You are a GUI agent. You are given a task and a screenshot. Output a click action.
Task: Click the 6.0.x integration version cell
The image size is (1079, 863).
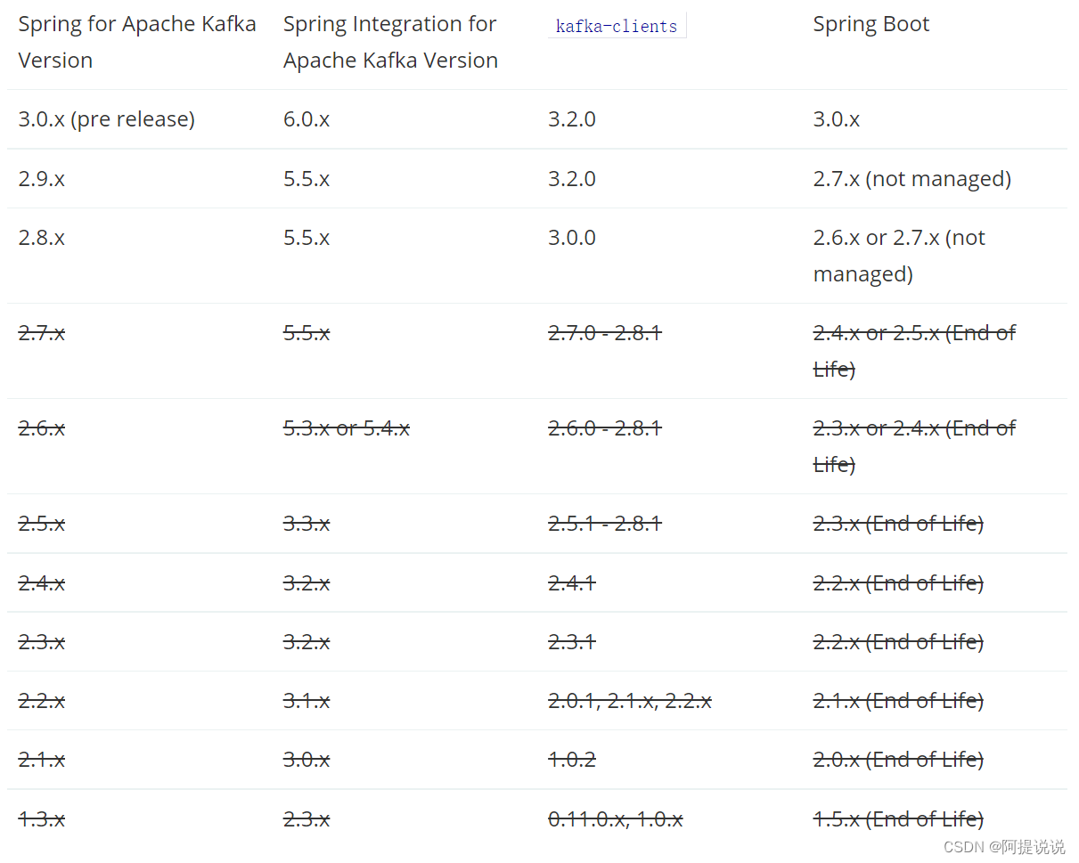pos(307,119)
